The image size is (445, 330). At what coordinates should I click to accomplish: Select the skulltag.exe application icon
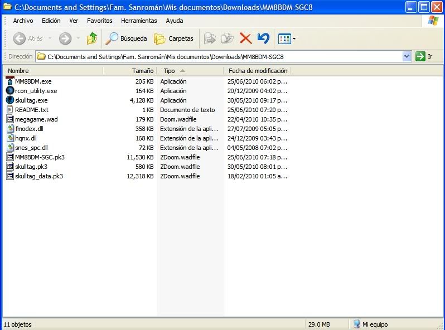point(10,100)
